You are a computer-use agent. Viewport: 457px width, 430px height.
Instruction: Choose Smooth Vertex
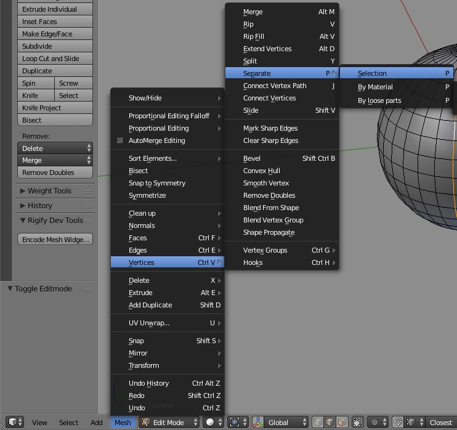point(282,183)
